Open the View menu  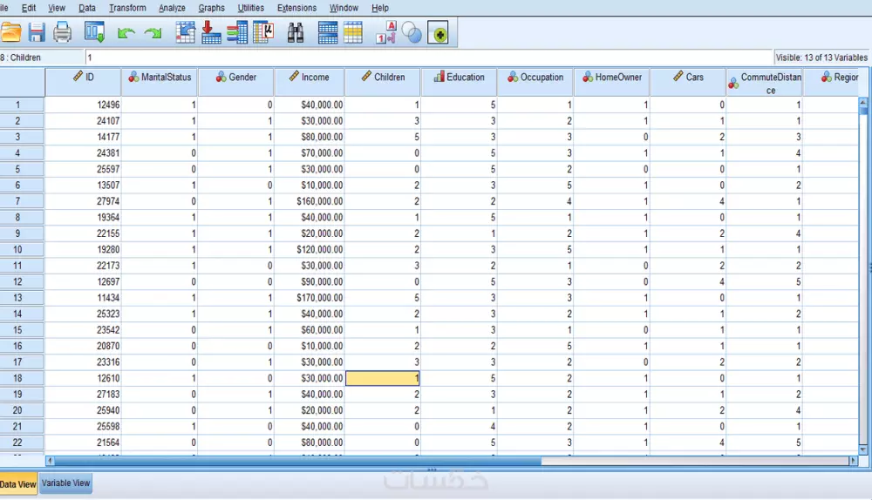(x=57, y=8)
